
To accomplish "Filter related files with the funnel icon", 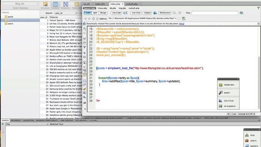I will click(x=258, y=8).
